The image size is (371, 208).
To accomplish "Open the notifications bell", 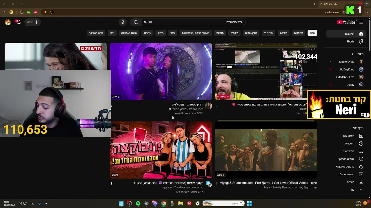I will pyautogui.click(x=19, y=22).
